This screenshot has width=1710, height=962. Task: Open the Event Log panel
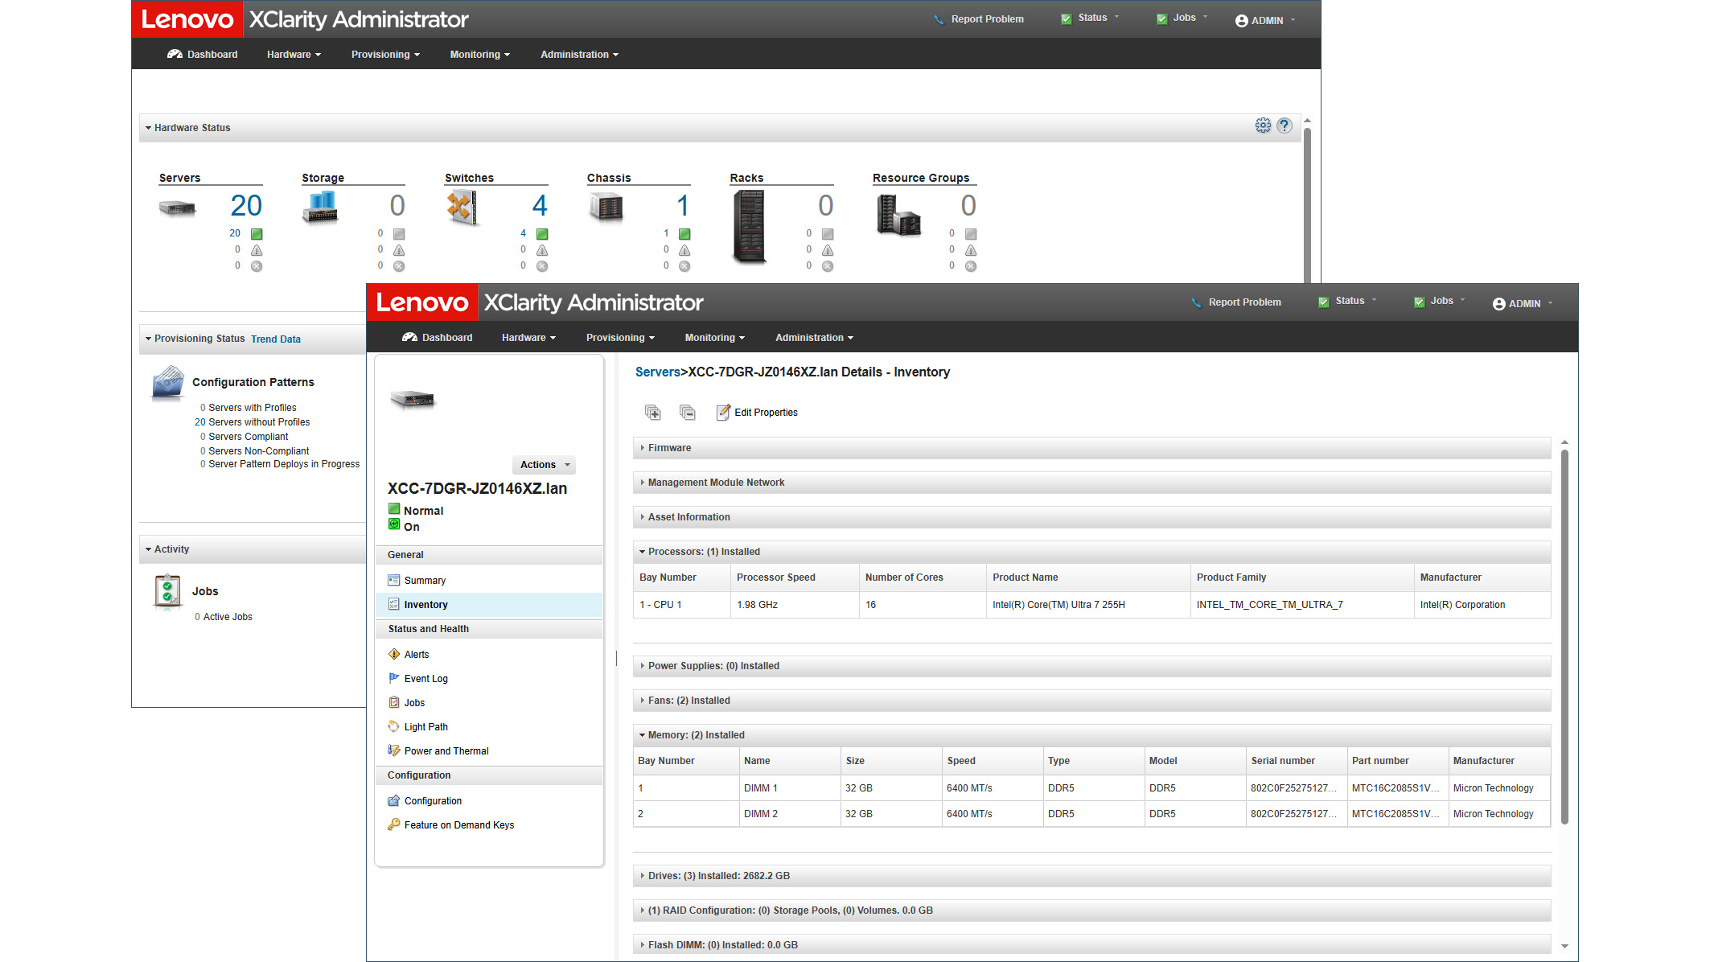tap(426, 678)
